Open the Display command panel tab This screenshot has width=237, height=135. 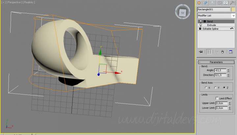click(226, 3)
